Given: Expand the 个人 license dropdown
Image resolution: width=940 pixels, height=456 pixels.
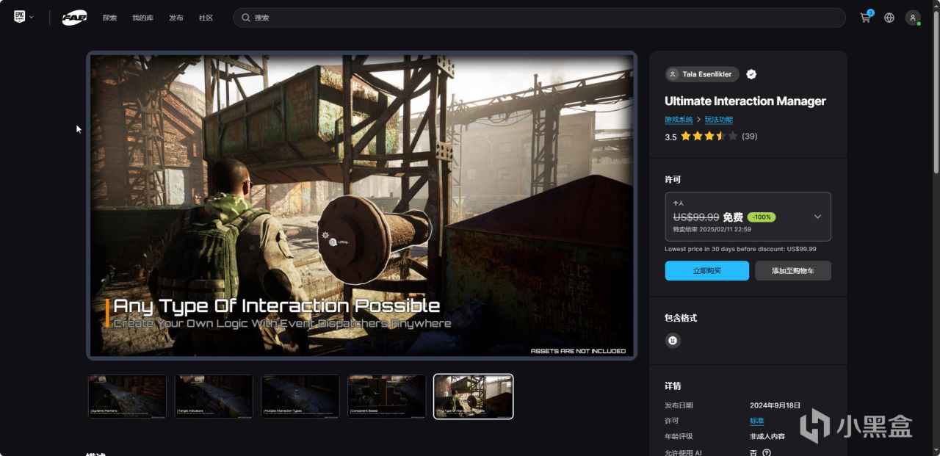Looking at the screenshot, I should pyautogui.click(x=748, y=217).
